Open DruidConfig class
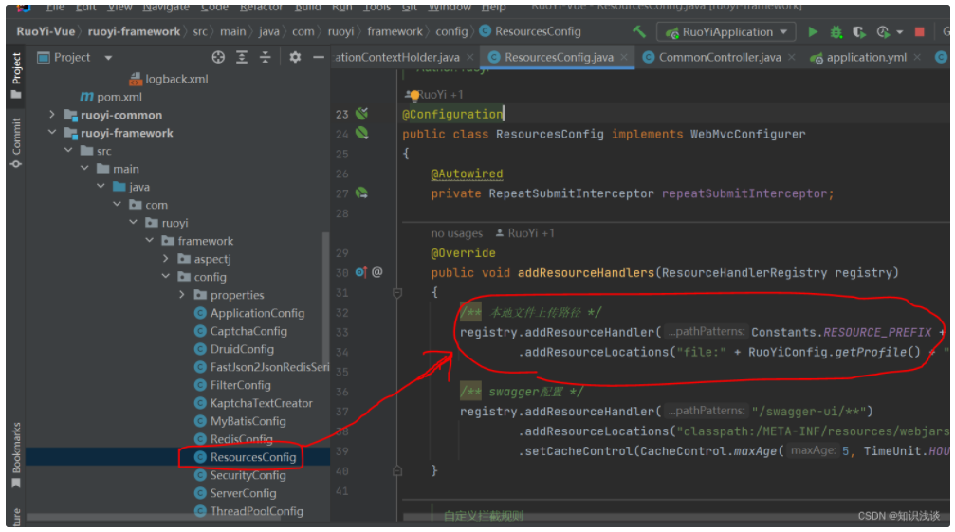 pos(234,349)
